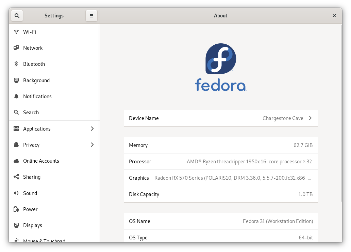This screenshot has height=252, width=351.
Task: Click the Wi-Fi signal icon
Action: pos(16,32)
